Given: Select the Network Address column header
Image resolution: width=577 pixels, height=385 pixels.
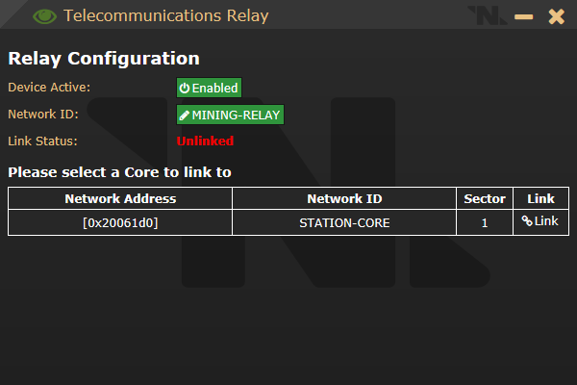Looking at the screenshot, I should tap(120, 198).
